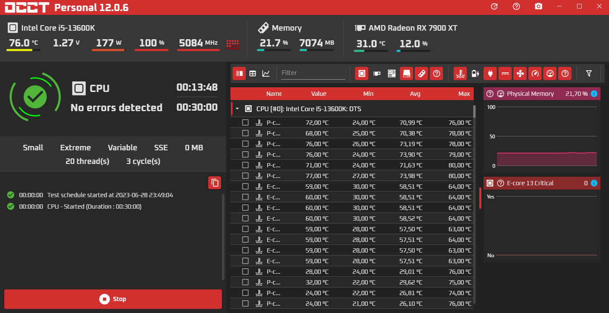Viewport: 609px width, 313px height.
Task: Click the graphics card icon beside AMD Radeon
Action: pos(360,28)
